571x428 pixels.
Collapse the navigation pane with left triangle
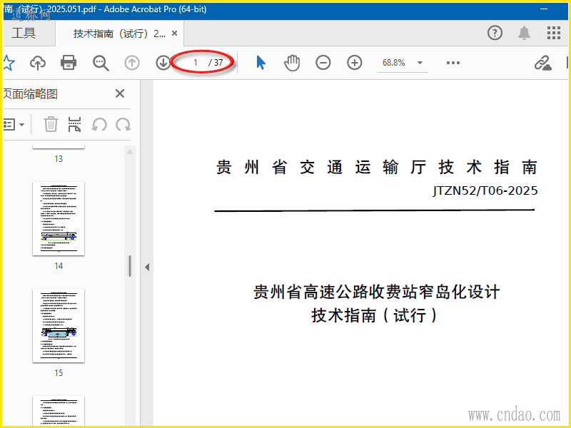tap(147, 267)
